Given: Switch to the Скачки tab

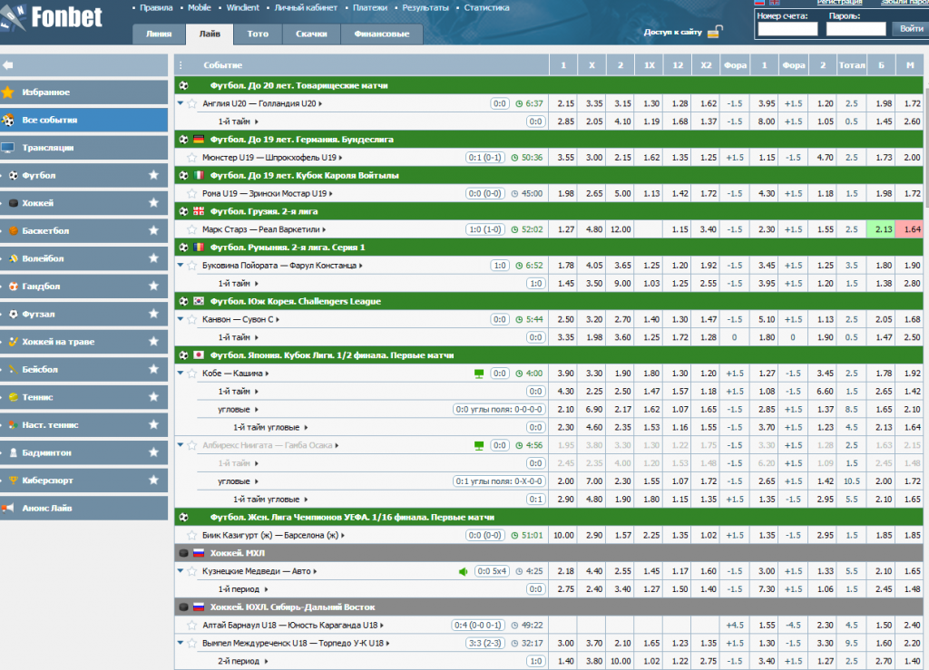Looking at the screenshot, I should [311, 34].
